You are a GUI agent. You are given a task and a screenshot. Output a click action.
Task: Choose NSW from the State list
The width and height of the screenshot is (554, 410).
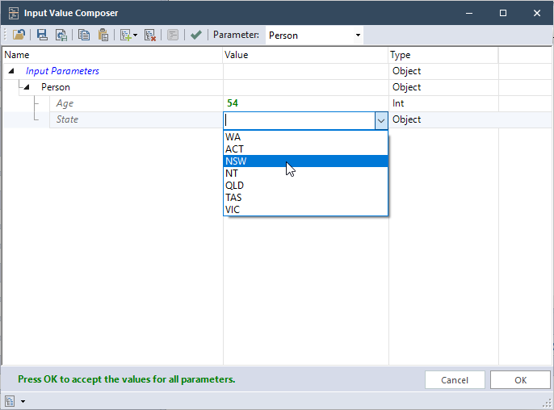coord(305,161)
